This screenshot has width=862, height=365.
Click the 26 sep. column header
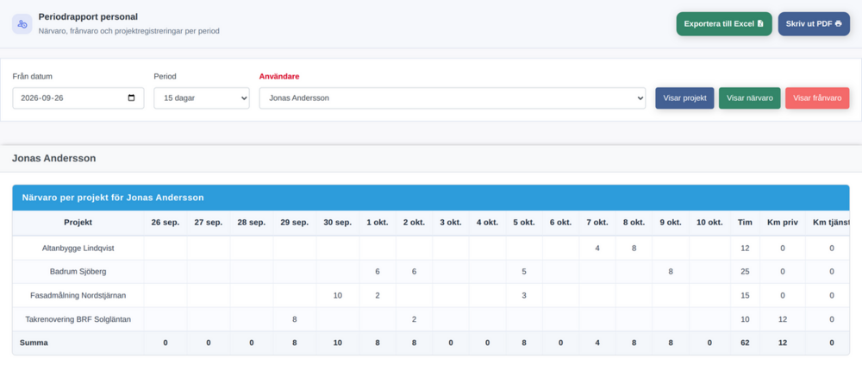tap(166, 223)
